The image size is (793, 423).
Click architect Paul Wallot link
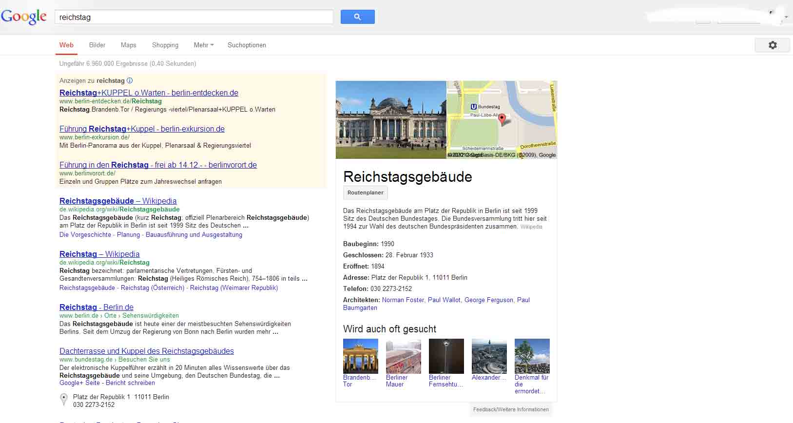click(x=444, y=300)
